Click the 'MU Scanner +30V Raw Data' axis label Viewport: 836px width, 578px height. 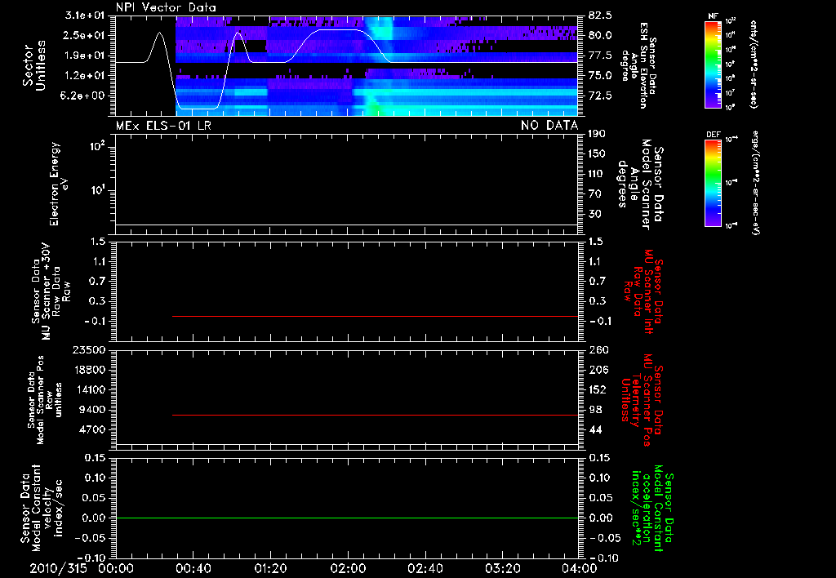[51, 292]
